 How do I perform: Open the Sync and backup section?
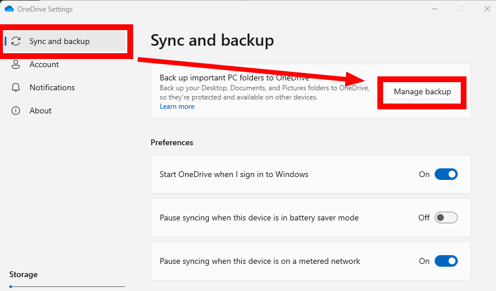coord(65,41)
